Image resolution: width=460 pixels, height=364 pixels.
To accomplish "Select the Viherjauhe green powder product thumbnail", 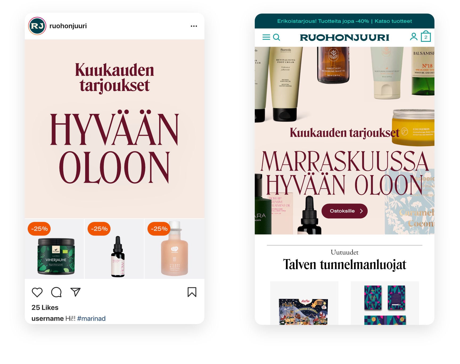I will tap(55, 249).
